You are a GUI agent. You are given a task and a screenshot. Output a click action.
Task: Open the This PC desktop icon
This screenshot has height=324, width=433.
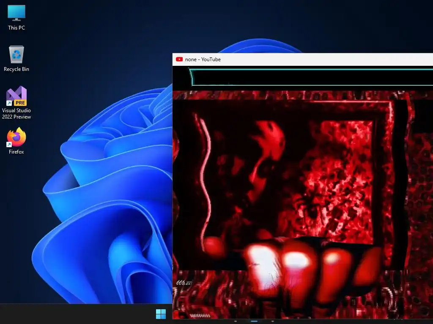click(16, 18)
